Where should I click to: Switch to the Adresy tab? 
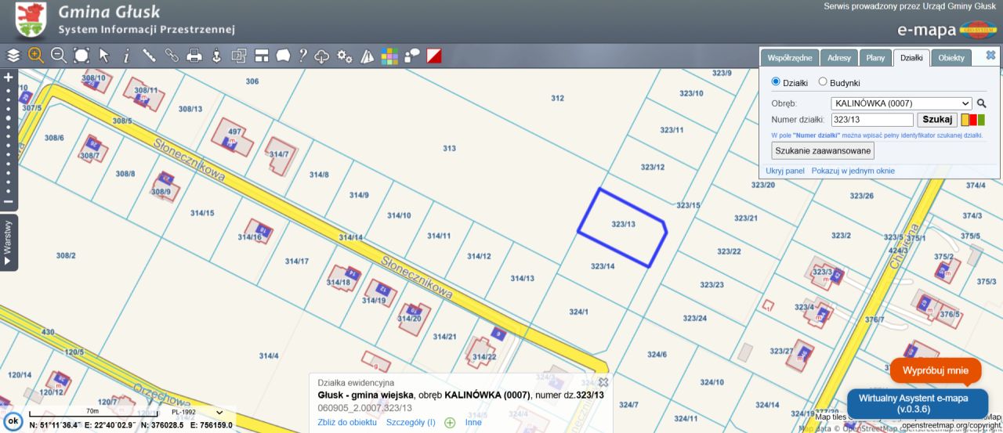839,58
